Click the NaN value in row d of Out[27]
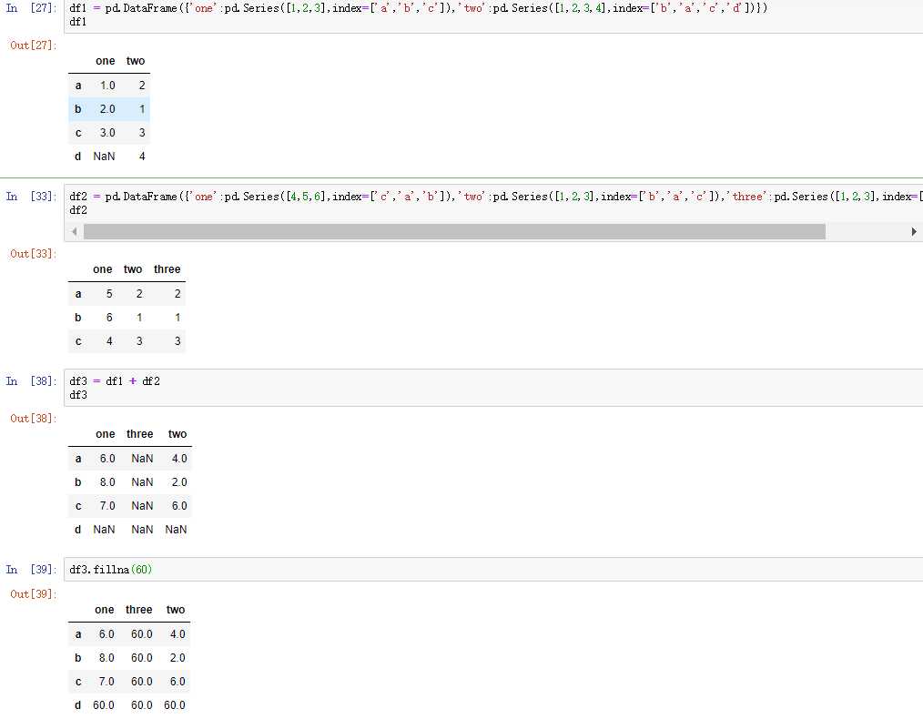 [104, 157]
